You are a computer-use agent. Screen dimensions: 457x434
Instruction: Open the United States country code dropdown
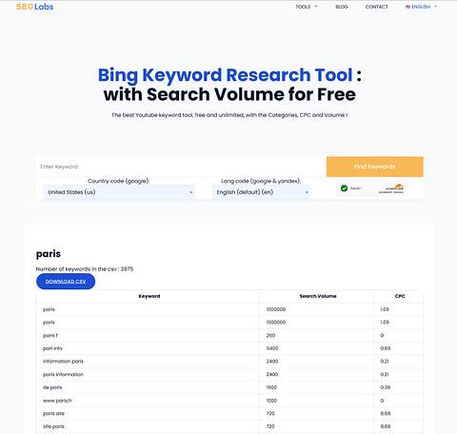[x=118, y=192]
